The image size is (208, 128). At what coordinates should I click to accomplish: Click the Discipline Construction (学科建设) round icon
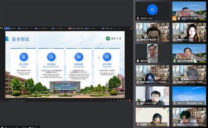[51, 57]
